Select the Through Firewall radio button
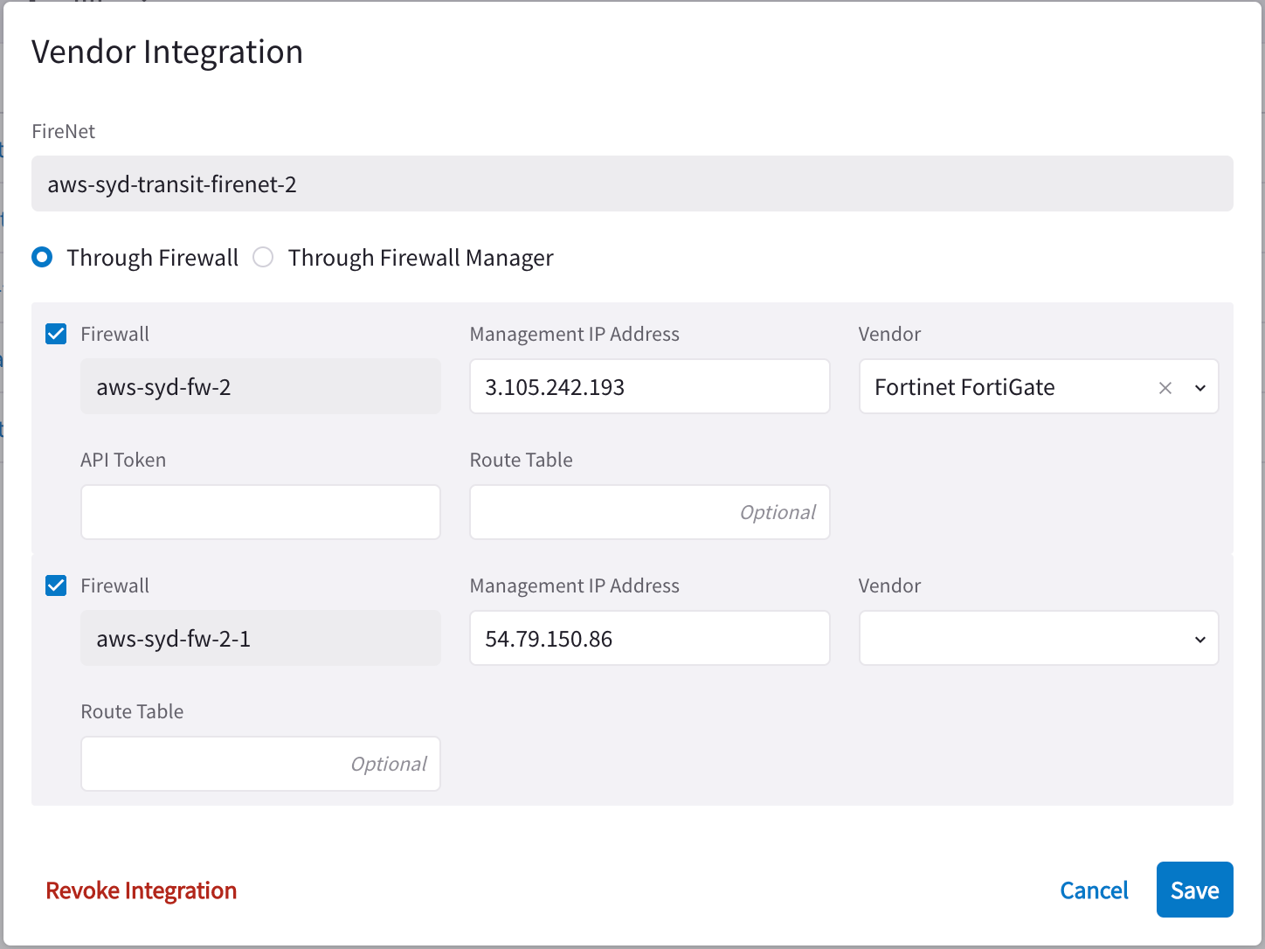Image resolution: width=1265 pixels, height=949 pixels. [42, 258]
